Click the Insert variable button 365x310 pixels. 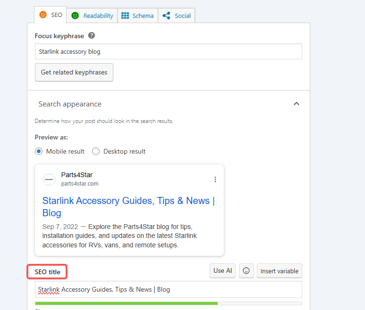coord(280,271)
